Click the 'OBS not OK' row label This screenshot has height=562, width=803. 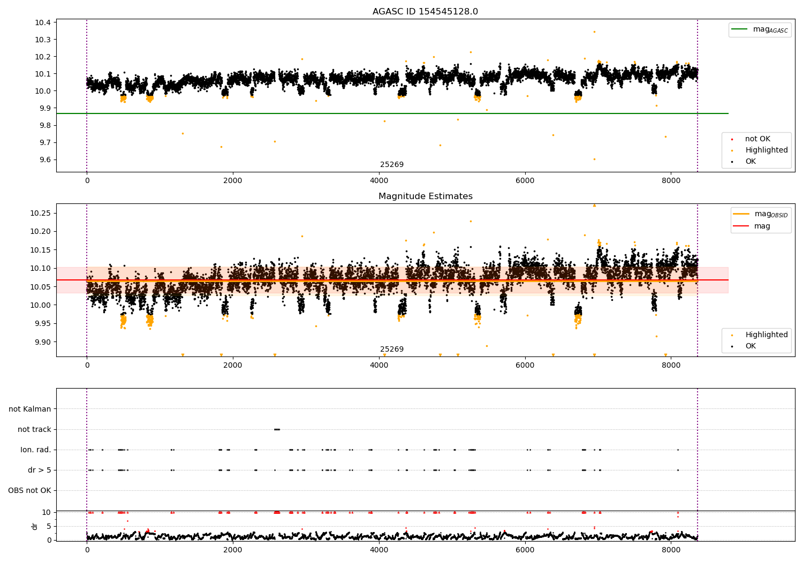tap(30, 491)
